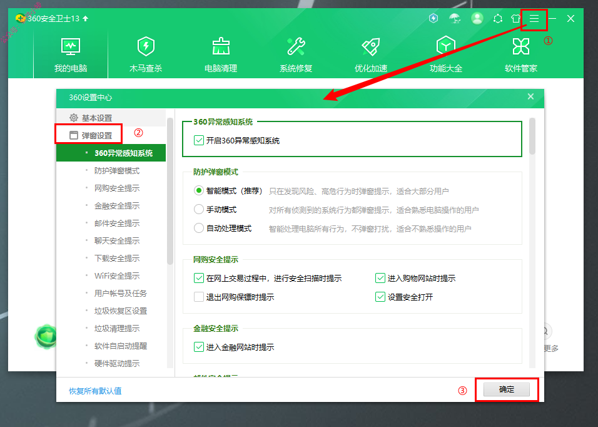Image resolution: width=598 pixels, height=427 pixels.
Task: Click the settings sidebar scrollbar
Action: 170,191
